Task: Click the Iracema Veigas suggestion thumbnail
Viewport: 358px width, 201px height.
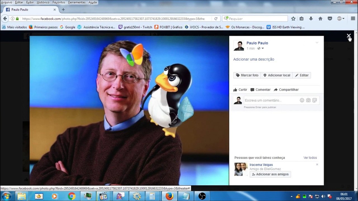Action: click(x=241, y=169)
